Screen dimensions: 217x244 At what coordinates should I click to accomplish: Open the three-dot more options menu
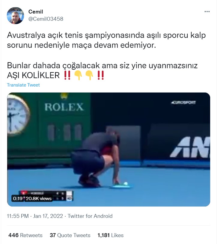[207, 12]
